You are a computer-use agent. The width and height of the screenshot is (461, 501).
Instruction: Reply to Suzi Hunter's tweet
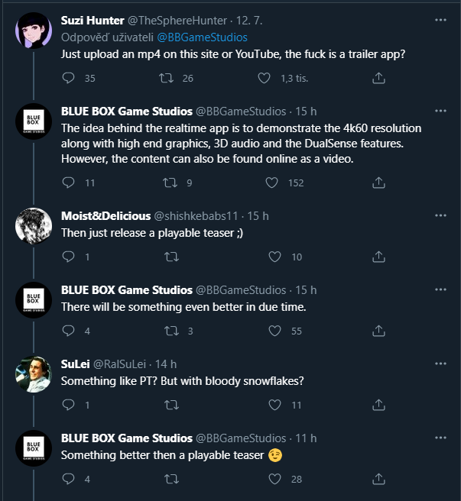[x=68, y=78]
